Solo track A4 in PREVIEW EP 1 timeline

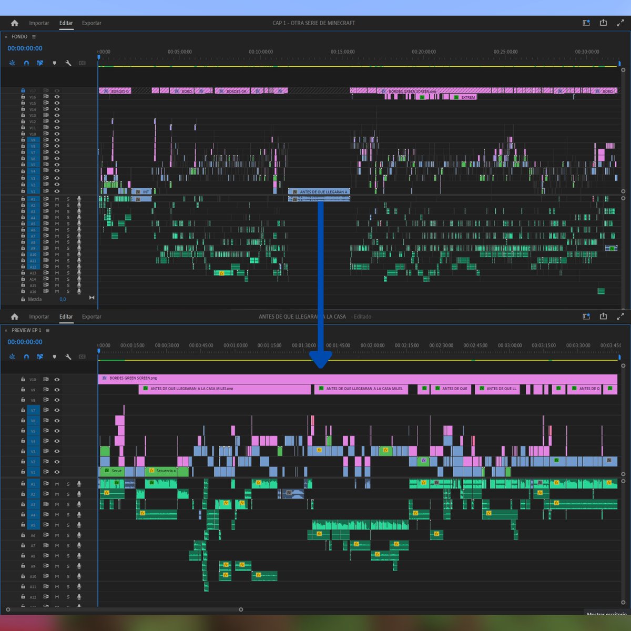pyautogui.click(x=68, y=515)
